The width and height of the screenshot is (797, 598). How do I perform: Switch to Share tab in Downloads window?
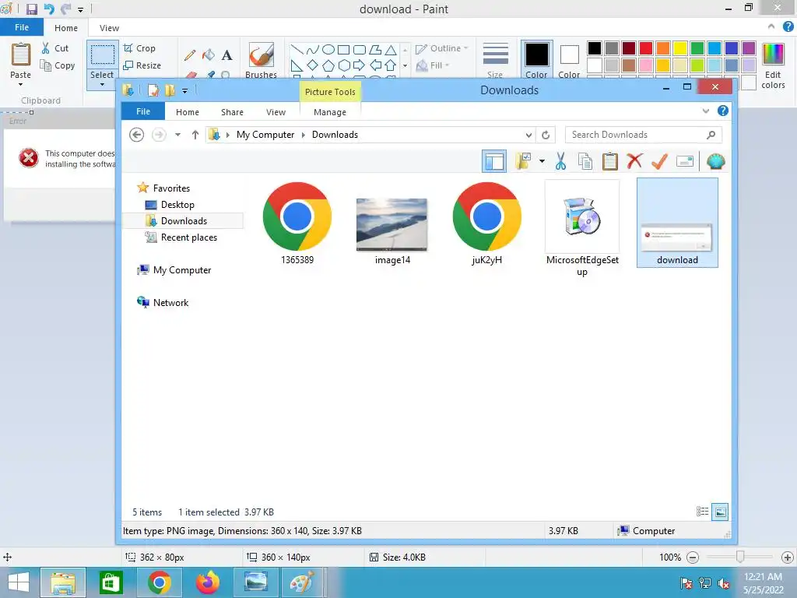[232, 112]
